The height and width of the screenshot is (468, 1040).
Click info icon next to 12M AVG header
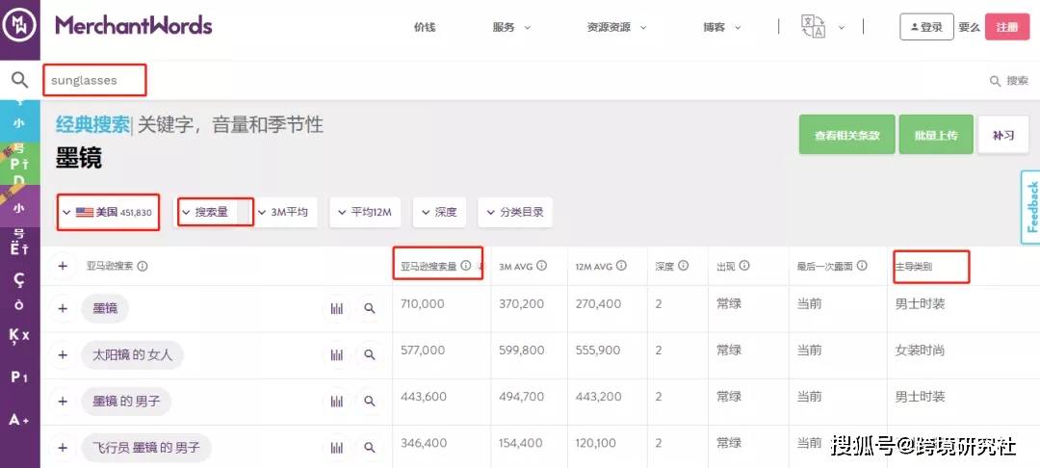point(621,266)
